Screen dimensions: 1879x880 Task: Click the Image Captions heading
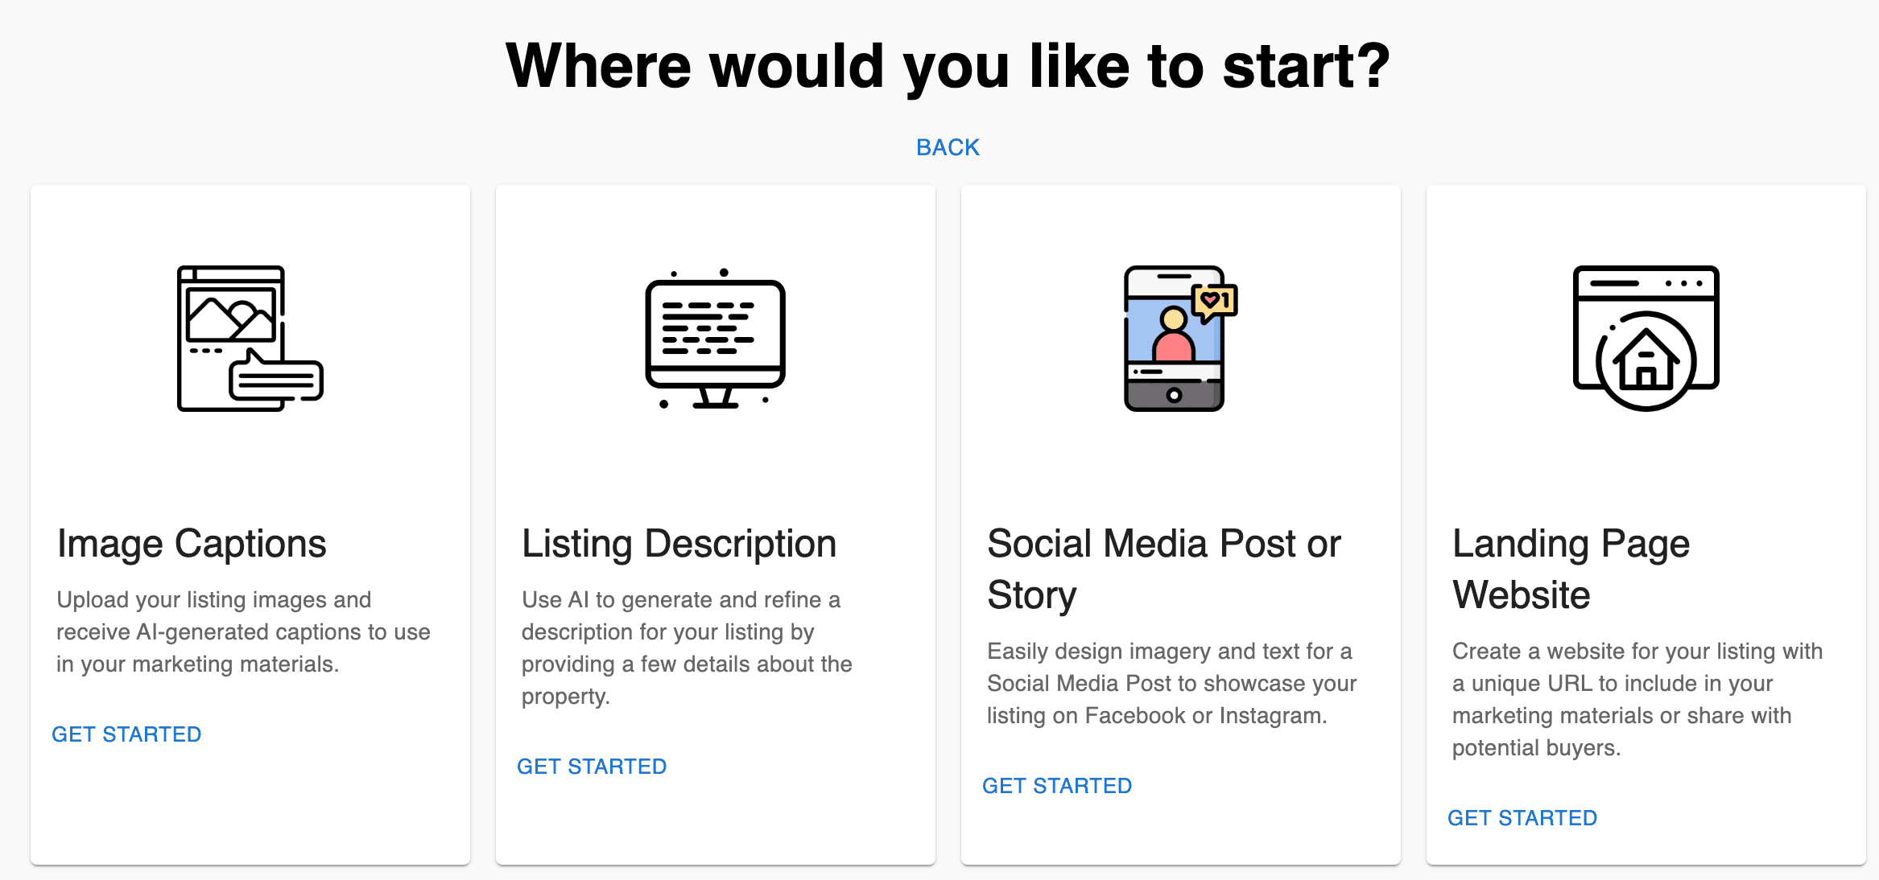coord(191,544)
